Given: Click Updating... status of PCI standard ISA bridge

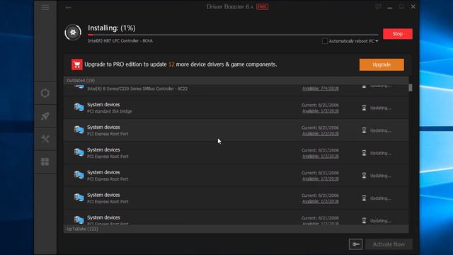Looking at the screenshot, I should click(381, 108).
